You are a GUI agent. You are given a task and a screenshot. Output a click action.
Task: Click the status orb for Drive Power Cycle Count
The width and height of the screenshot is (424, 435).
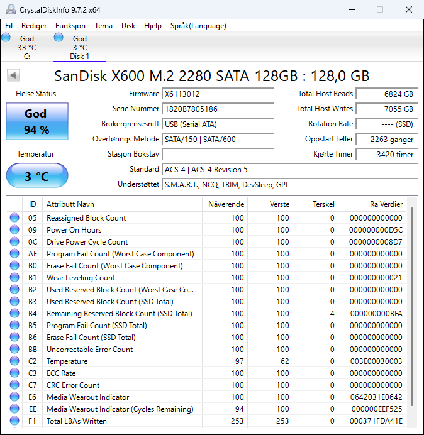point(14,241)
